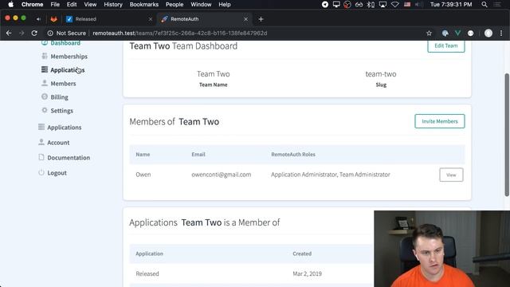Close the RemoteAuth tab
The image size is (510, 287).
point(246,19)
